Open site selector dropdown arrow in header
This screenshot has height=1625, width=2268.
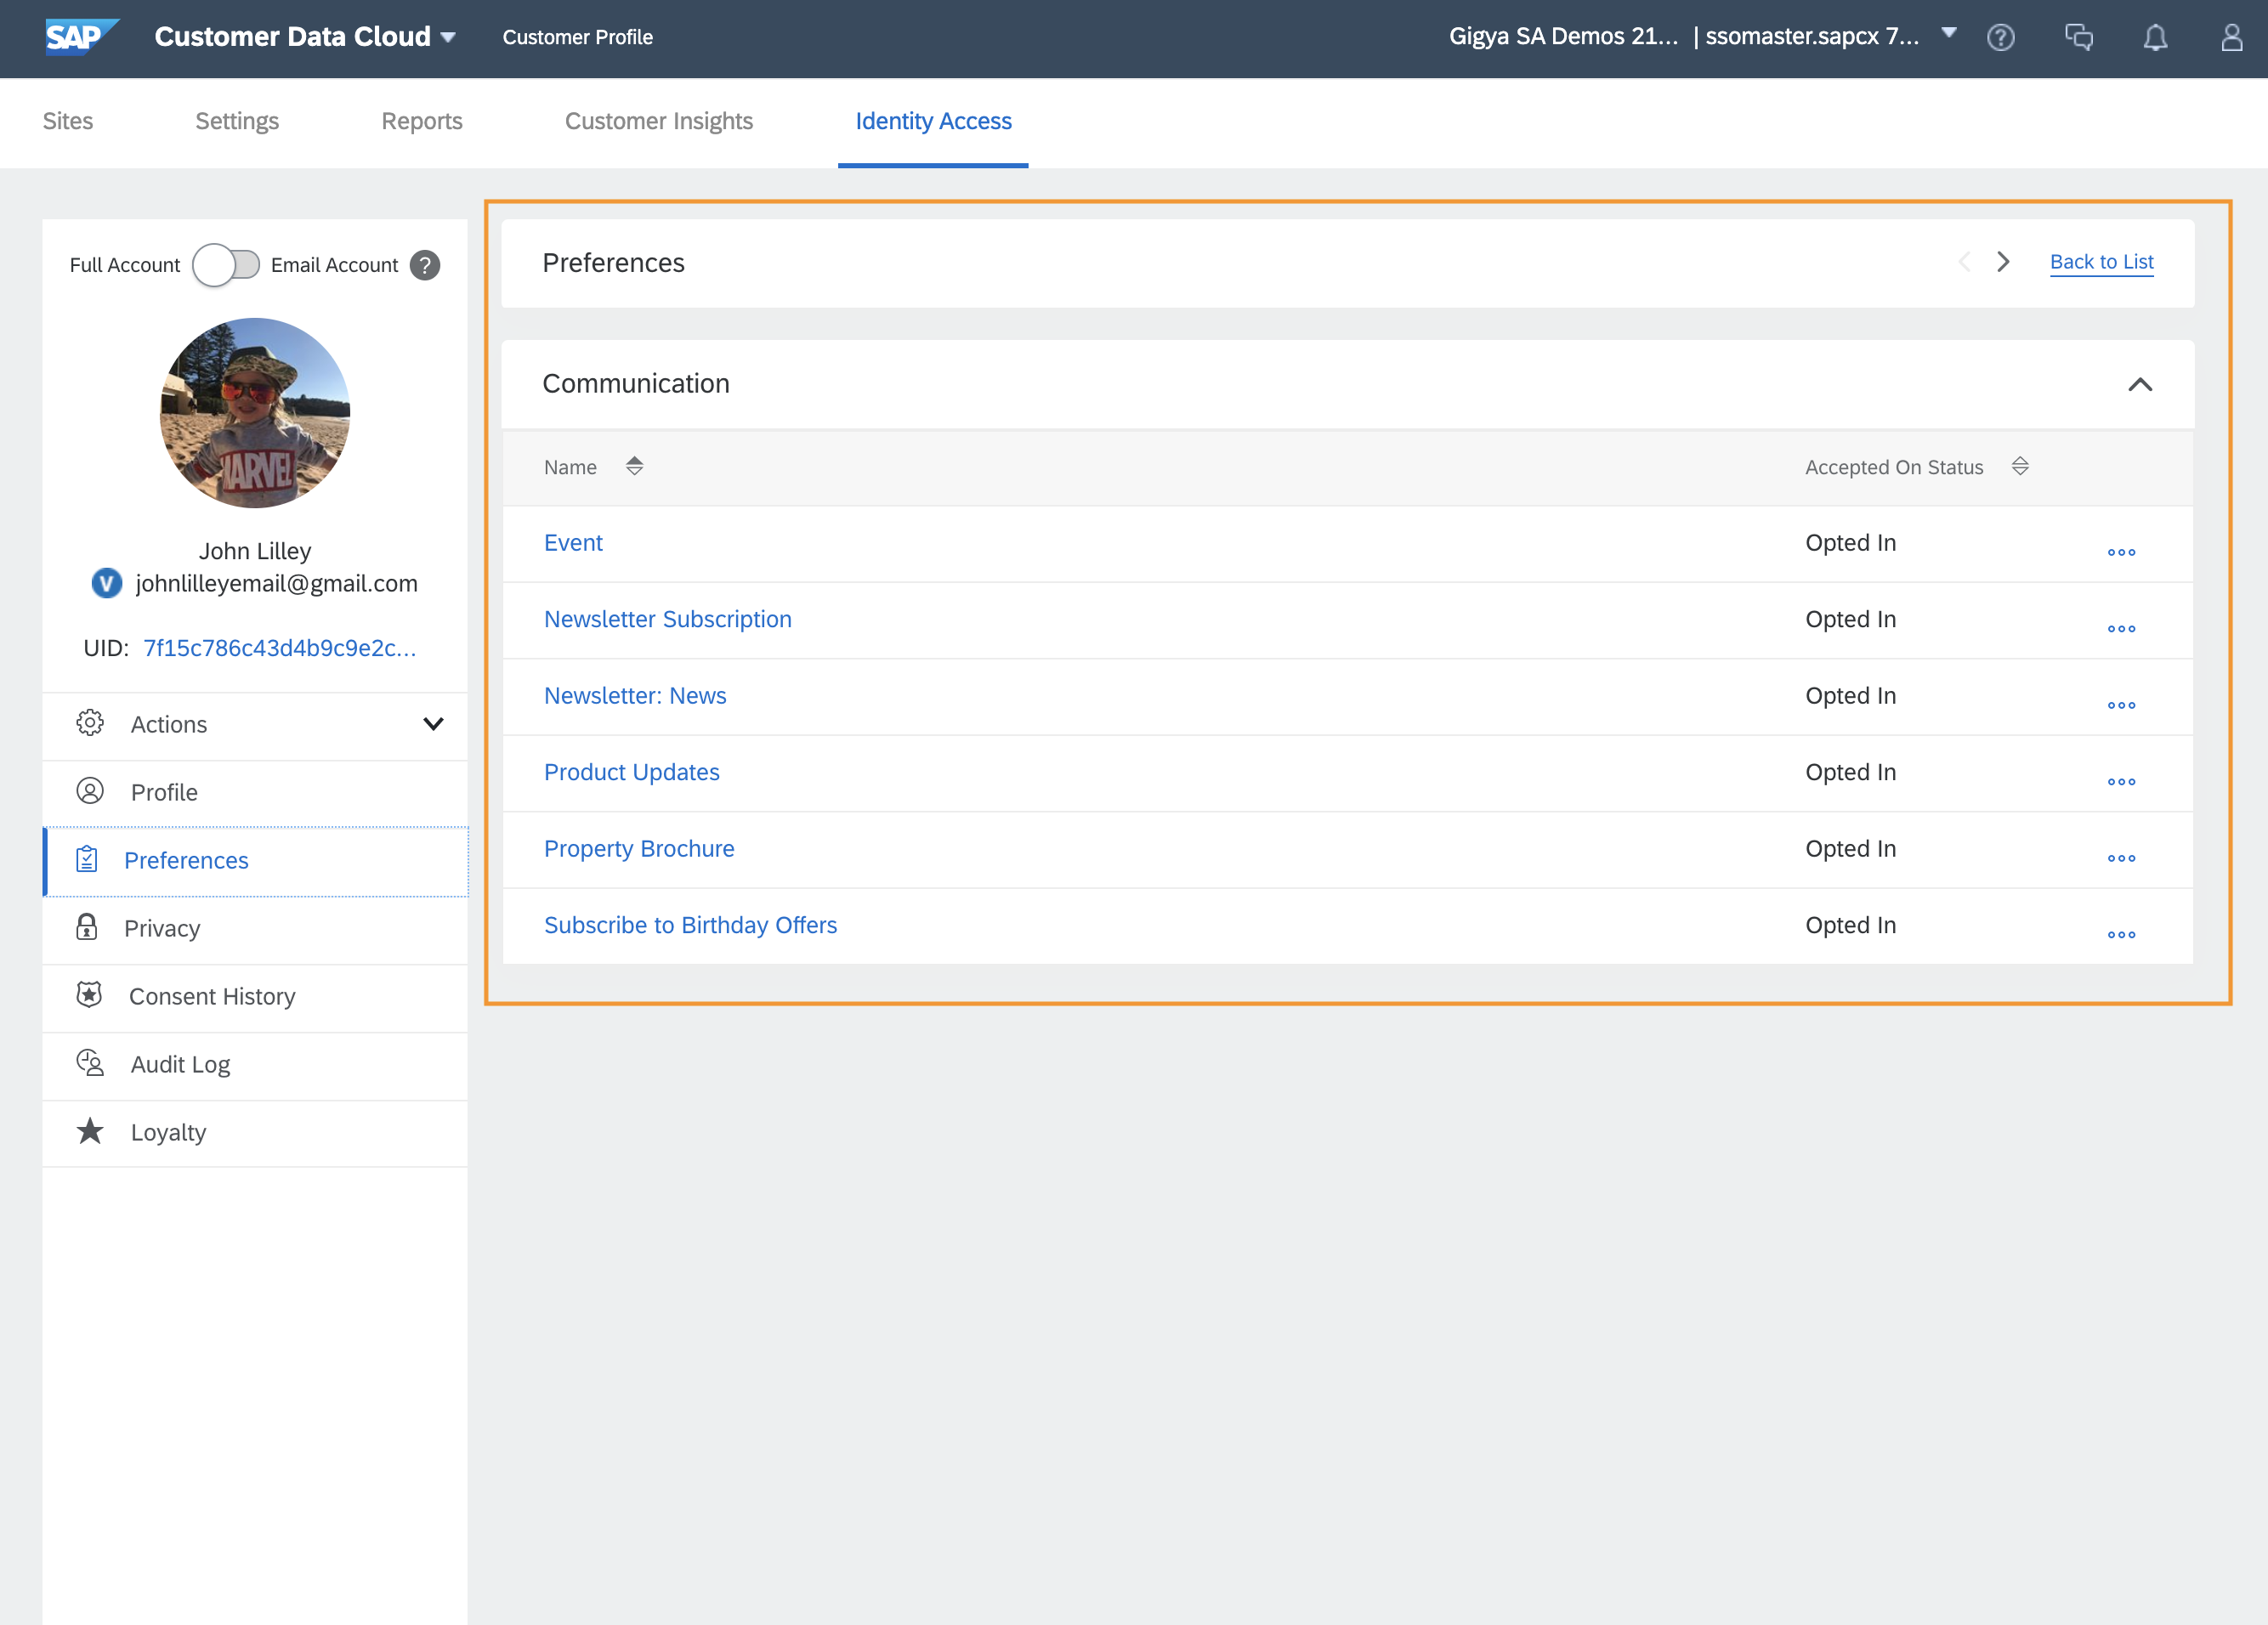click(1948, 33)
